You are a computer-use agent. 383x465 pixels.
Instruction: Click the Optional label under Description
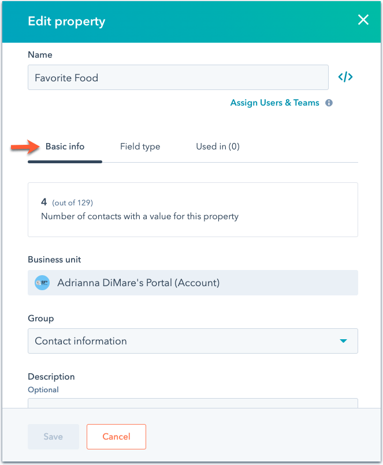tap(43, 390)
